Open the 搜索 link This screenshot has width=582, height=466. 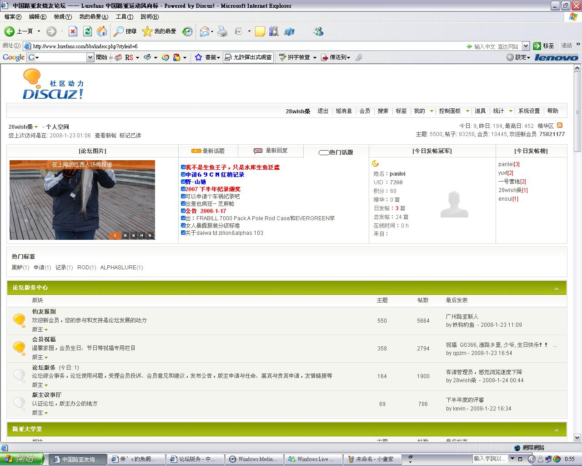[x=383, y=111]
